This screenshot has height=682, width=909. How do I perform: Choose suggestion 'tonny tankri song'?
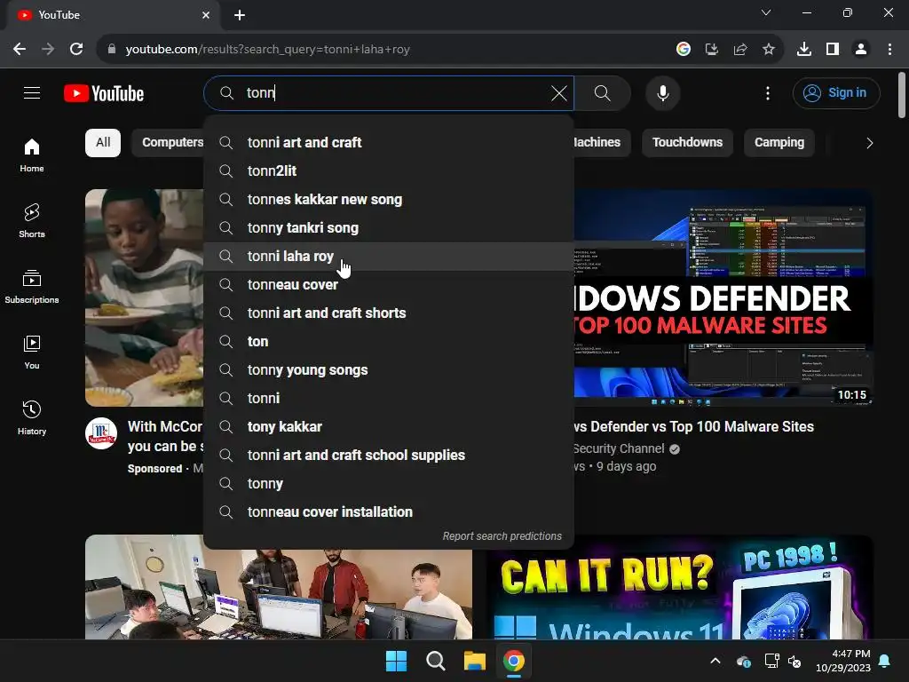click(389, 227)
